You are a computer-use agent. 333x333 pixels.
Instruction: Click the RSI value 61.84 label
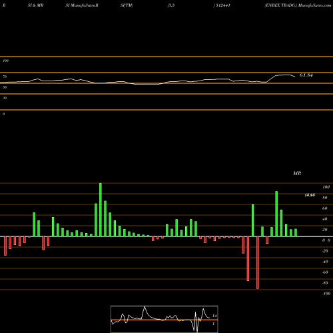pyautogui.click(x=306, y=75)
